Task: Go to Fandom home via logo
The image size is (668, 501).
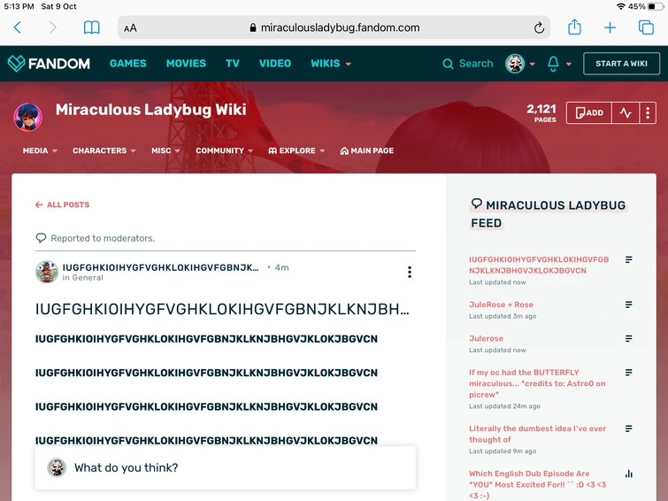Action: 49,64
